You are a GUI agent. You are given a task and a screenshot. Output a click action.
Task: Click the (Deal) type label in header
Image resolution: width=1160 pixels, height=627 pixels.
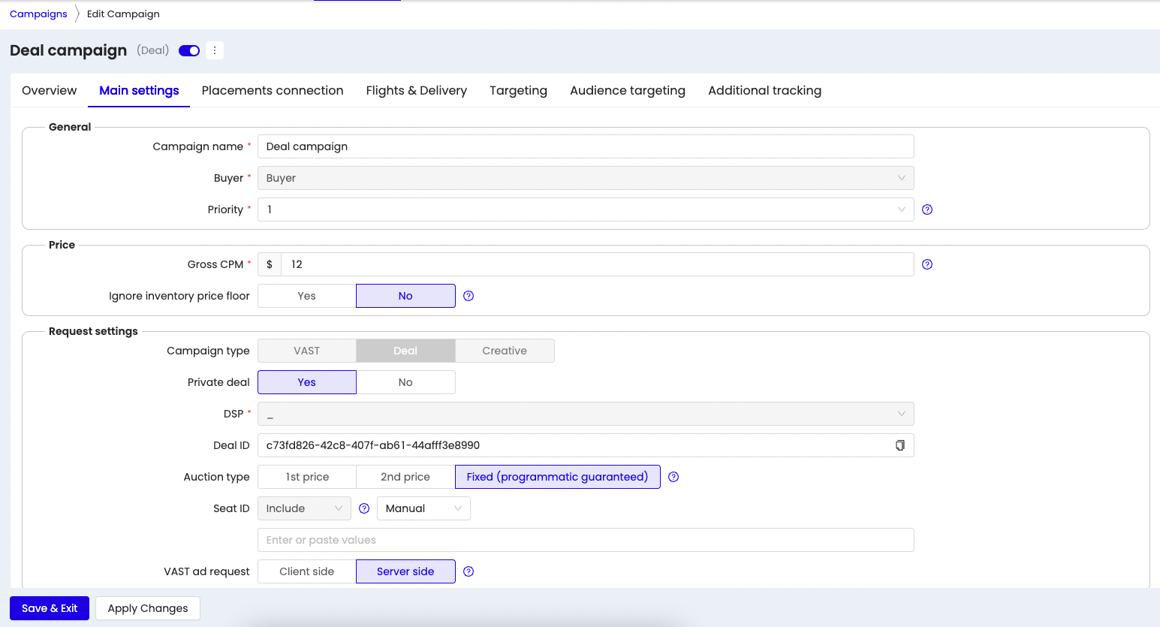coord(153,50)
